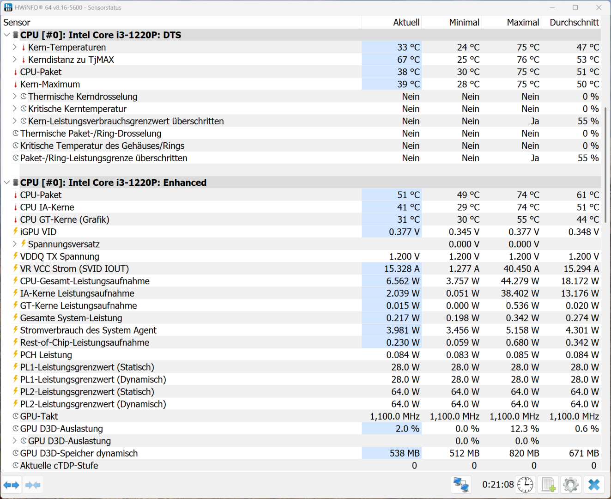Select PL1-Leistungsgrenzwert (Statisch) row

[301, 367]
